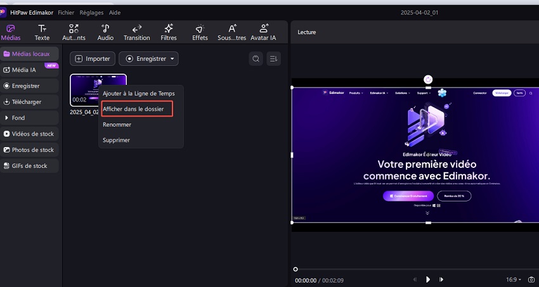Open Photos de stock
The height and width of the screenshot is (287, 539).
(x=29, y=150)
